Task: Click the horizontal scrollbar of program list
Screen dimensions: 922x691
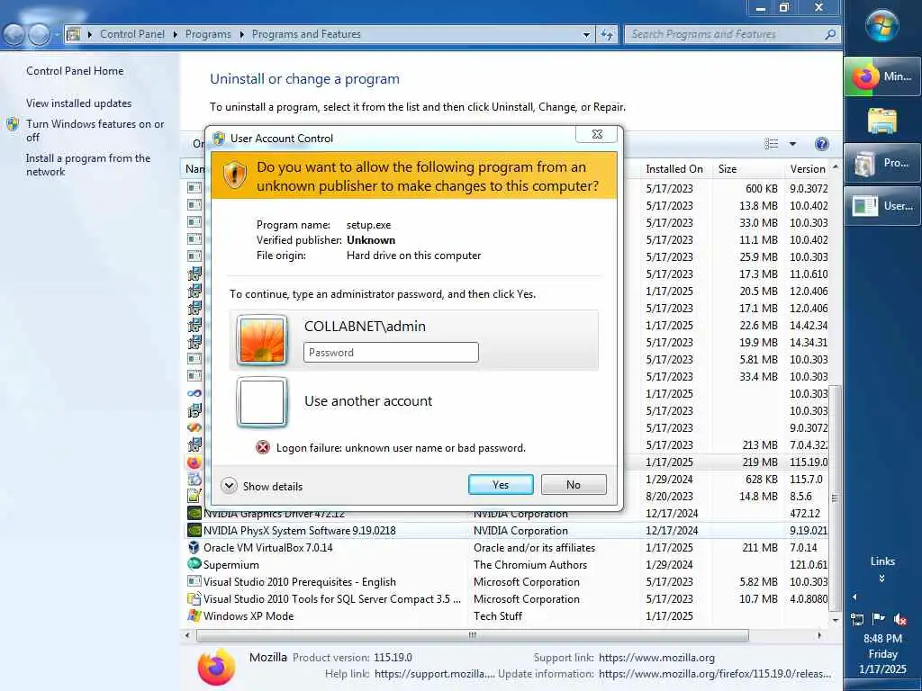Action: click(x=472, y=635)
